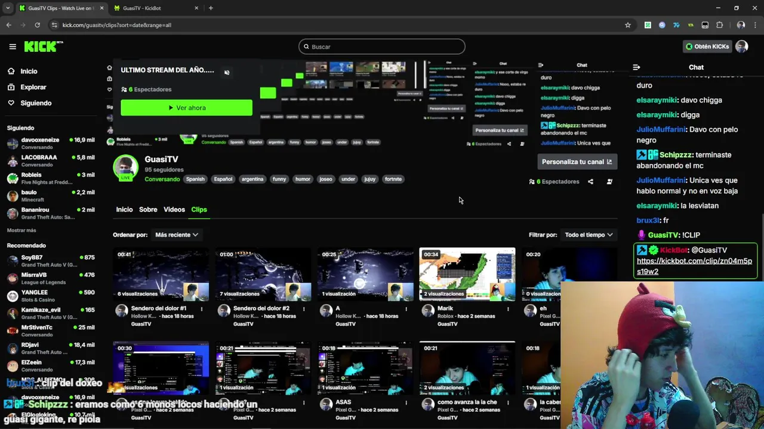Bookmark the page with the star icon

[628, 25]
